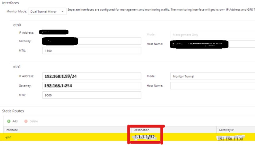The width and height of the screenshot is (255, 145).
Task: Sort by the Destination column header
Action: click(x=141, y=130)
